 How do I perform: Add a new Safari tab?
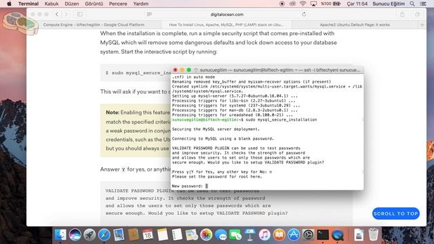click(422, 24)
